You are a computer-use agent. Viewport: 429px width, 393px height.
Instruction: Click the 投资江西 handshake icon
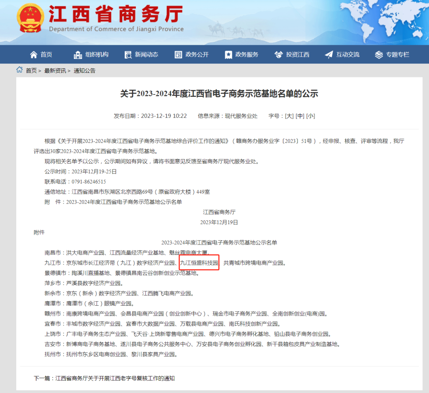pyautogui.click(x=278, y=55)
